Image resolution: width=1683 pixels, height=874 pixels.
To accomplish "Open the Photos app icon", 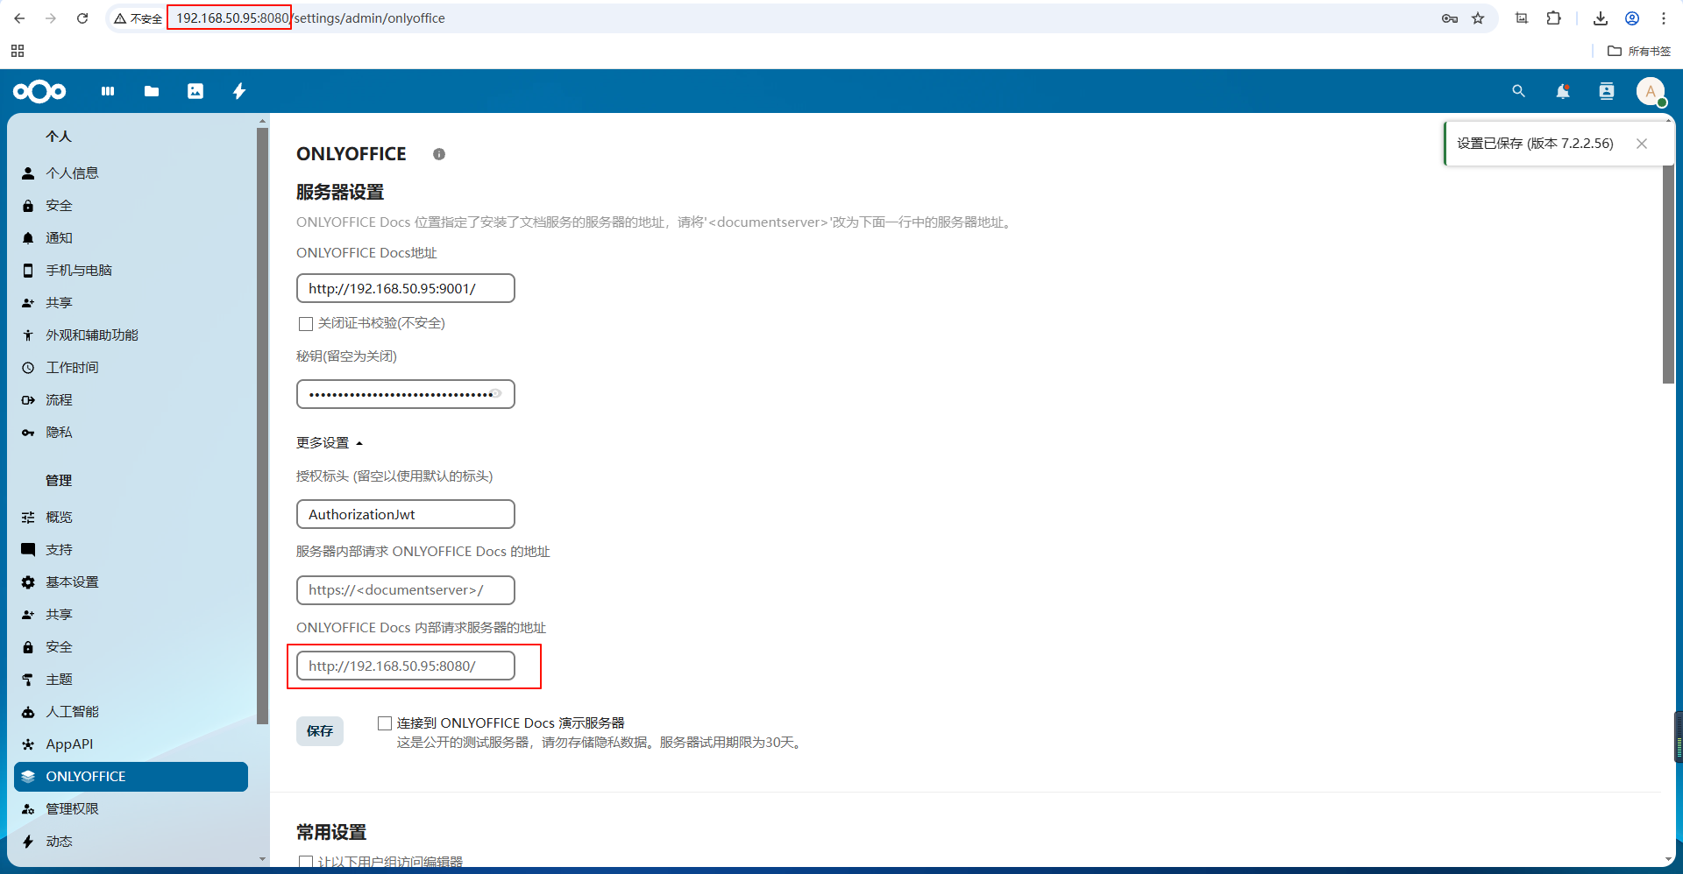I will click(195, 91).
